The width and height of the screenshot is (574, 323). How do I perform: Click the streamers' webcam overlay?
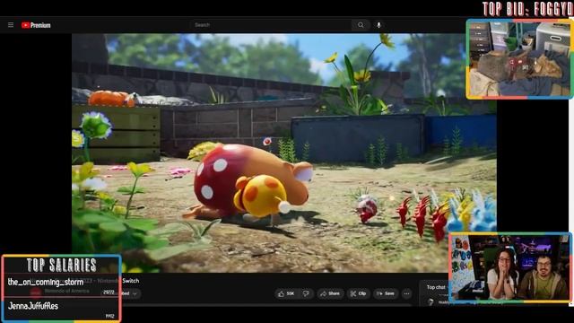tap(510, 267)
